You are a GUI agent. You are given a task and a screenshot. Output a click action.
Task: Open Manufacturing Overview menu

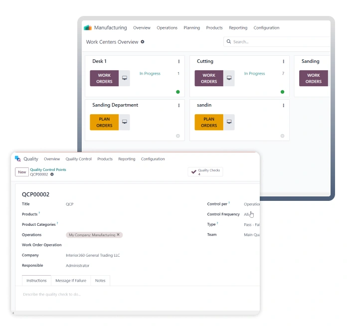(142, 28)
